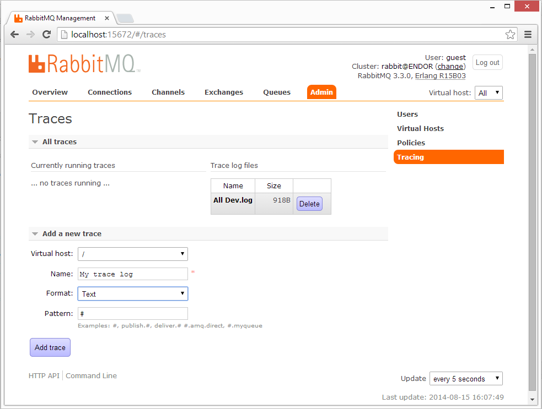Minimize the browser window

[492, 7]
